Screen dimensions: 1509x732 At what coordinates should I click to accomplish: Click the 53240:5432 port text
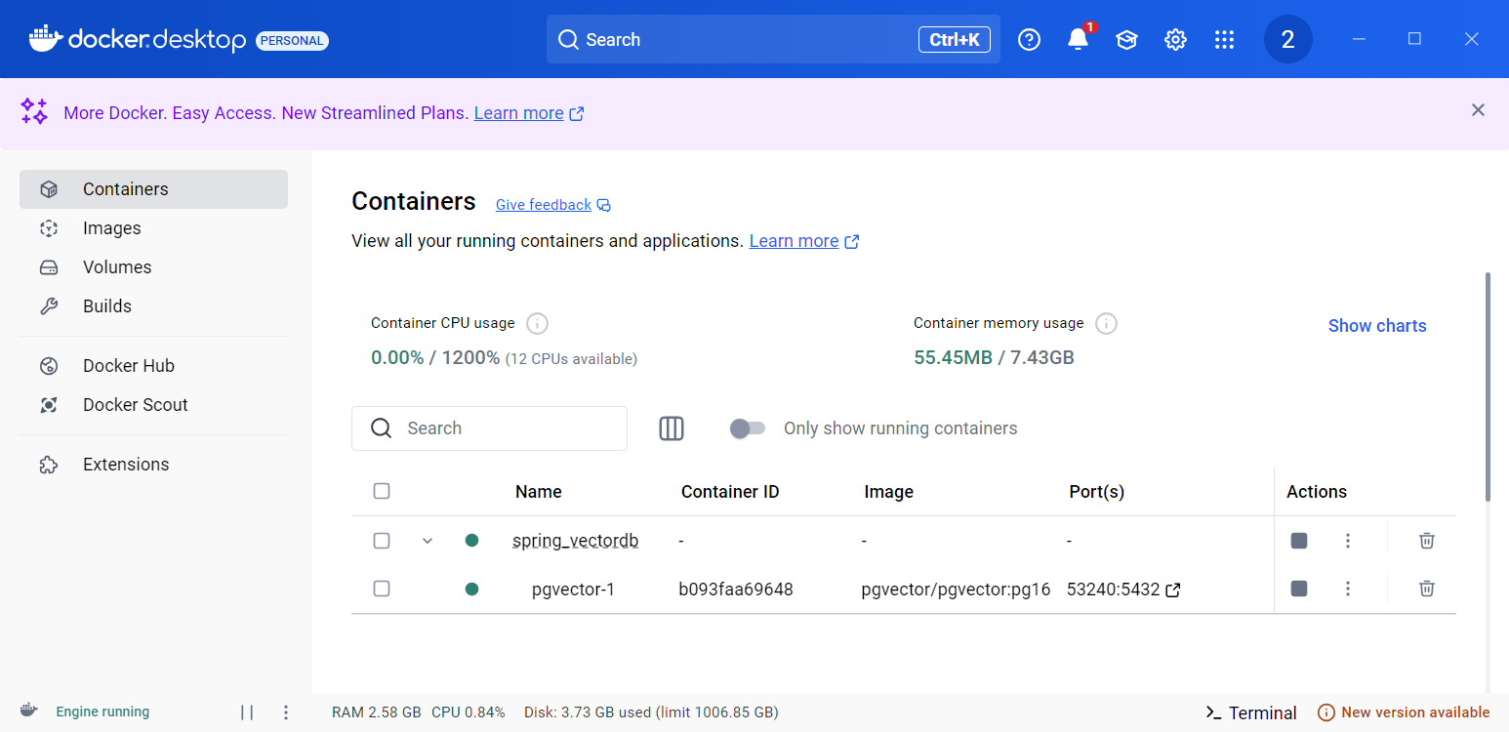click(1113, 590)
